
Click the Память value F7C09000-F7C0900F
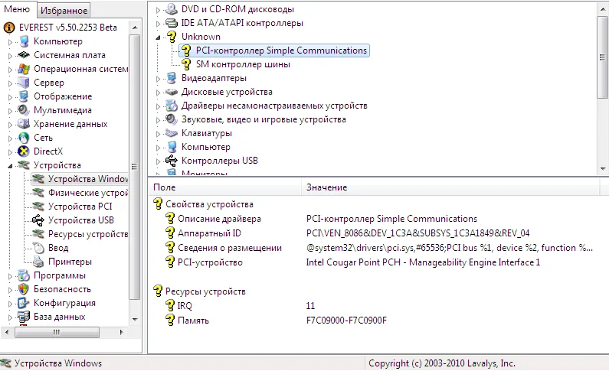[346, 321]
